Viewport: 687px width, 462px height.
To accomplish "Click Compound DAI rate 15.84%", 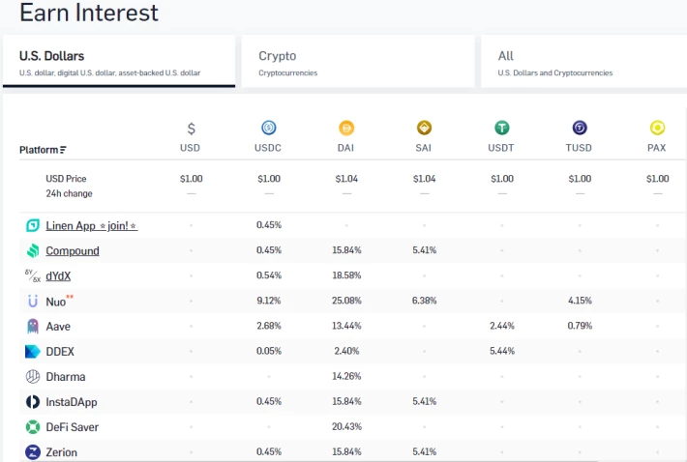I will tap(346, 250).
